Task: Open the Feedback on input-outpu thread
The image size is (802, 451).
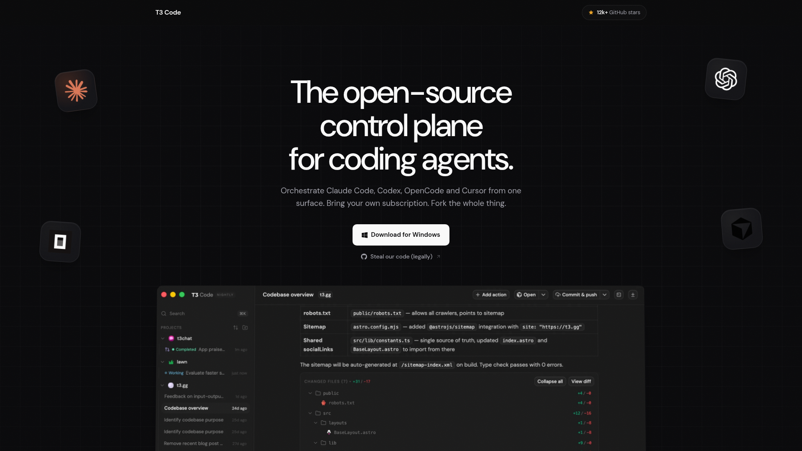Action: tap(206, 396)
